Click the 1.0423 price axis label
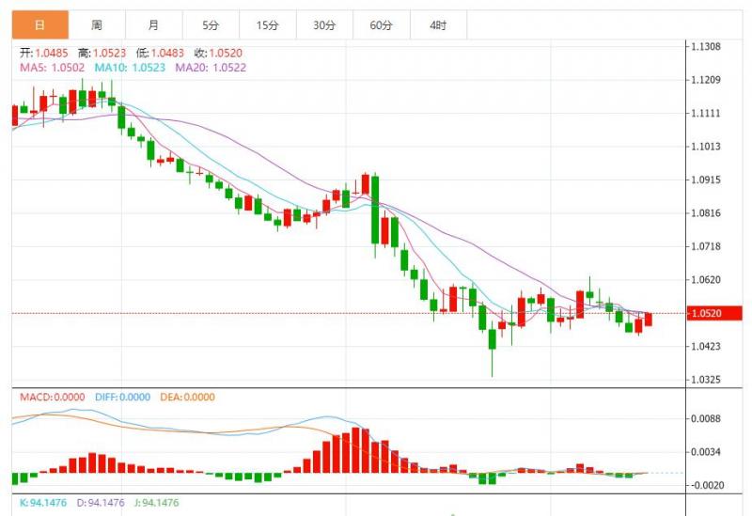The height and width of the screenshot is (516, 752). click(706, 346)
